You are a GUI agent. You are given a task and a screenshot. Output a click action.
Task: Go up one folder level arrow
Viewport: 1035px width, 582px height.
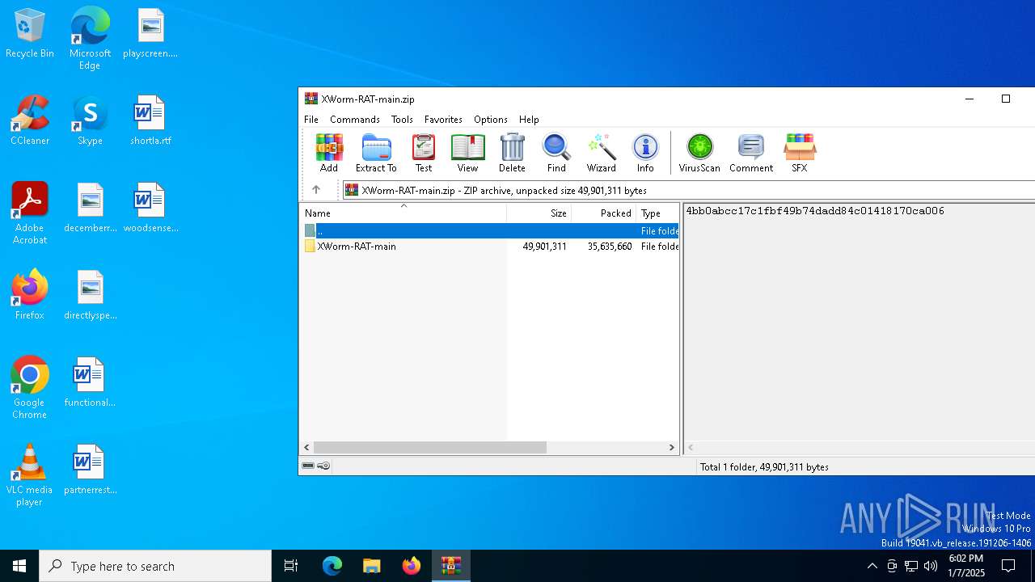[x=316, y=190]
